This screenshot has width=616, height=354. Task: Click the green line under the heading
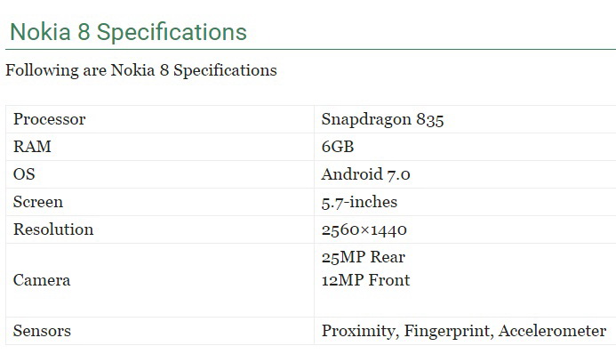coord(310,50)
